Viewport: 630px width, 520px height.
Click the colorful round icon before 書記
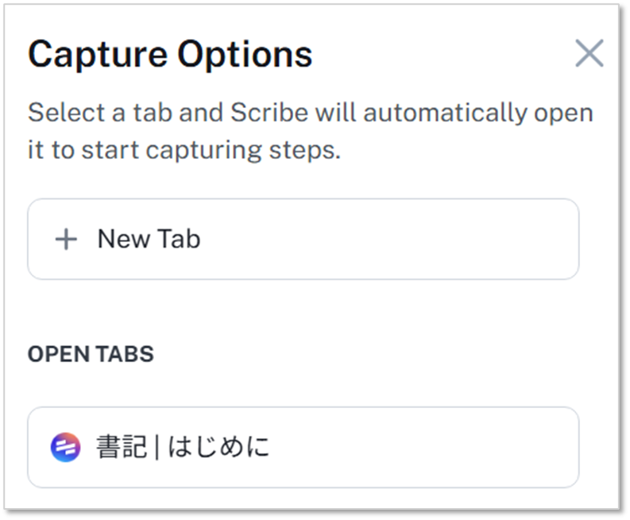[x=65, y=448]
